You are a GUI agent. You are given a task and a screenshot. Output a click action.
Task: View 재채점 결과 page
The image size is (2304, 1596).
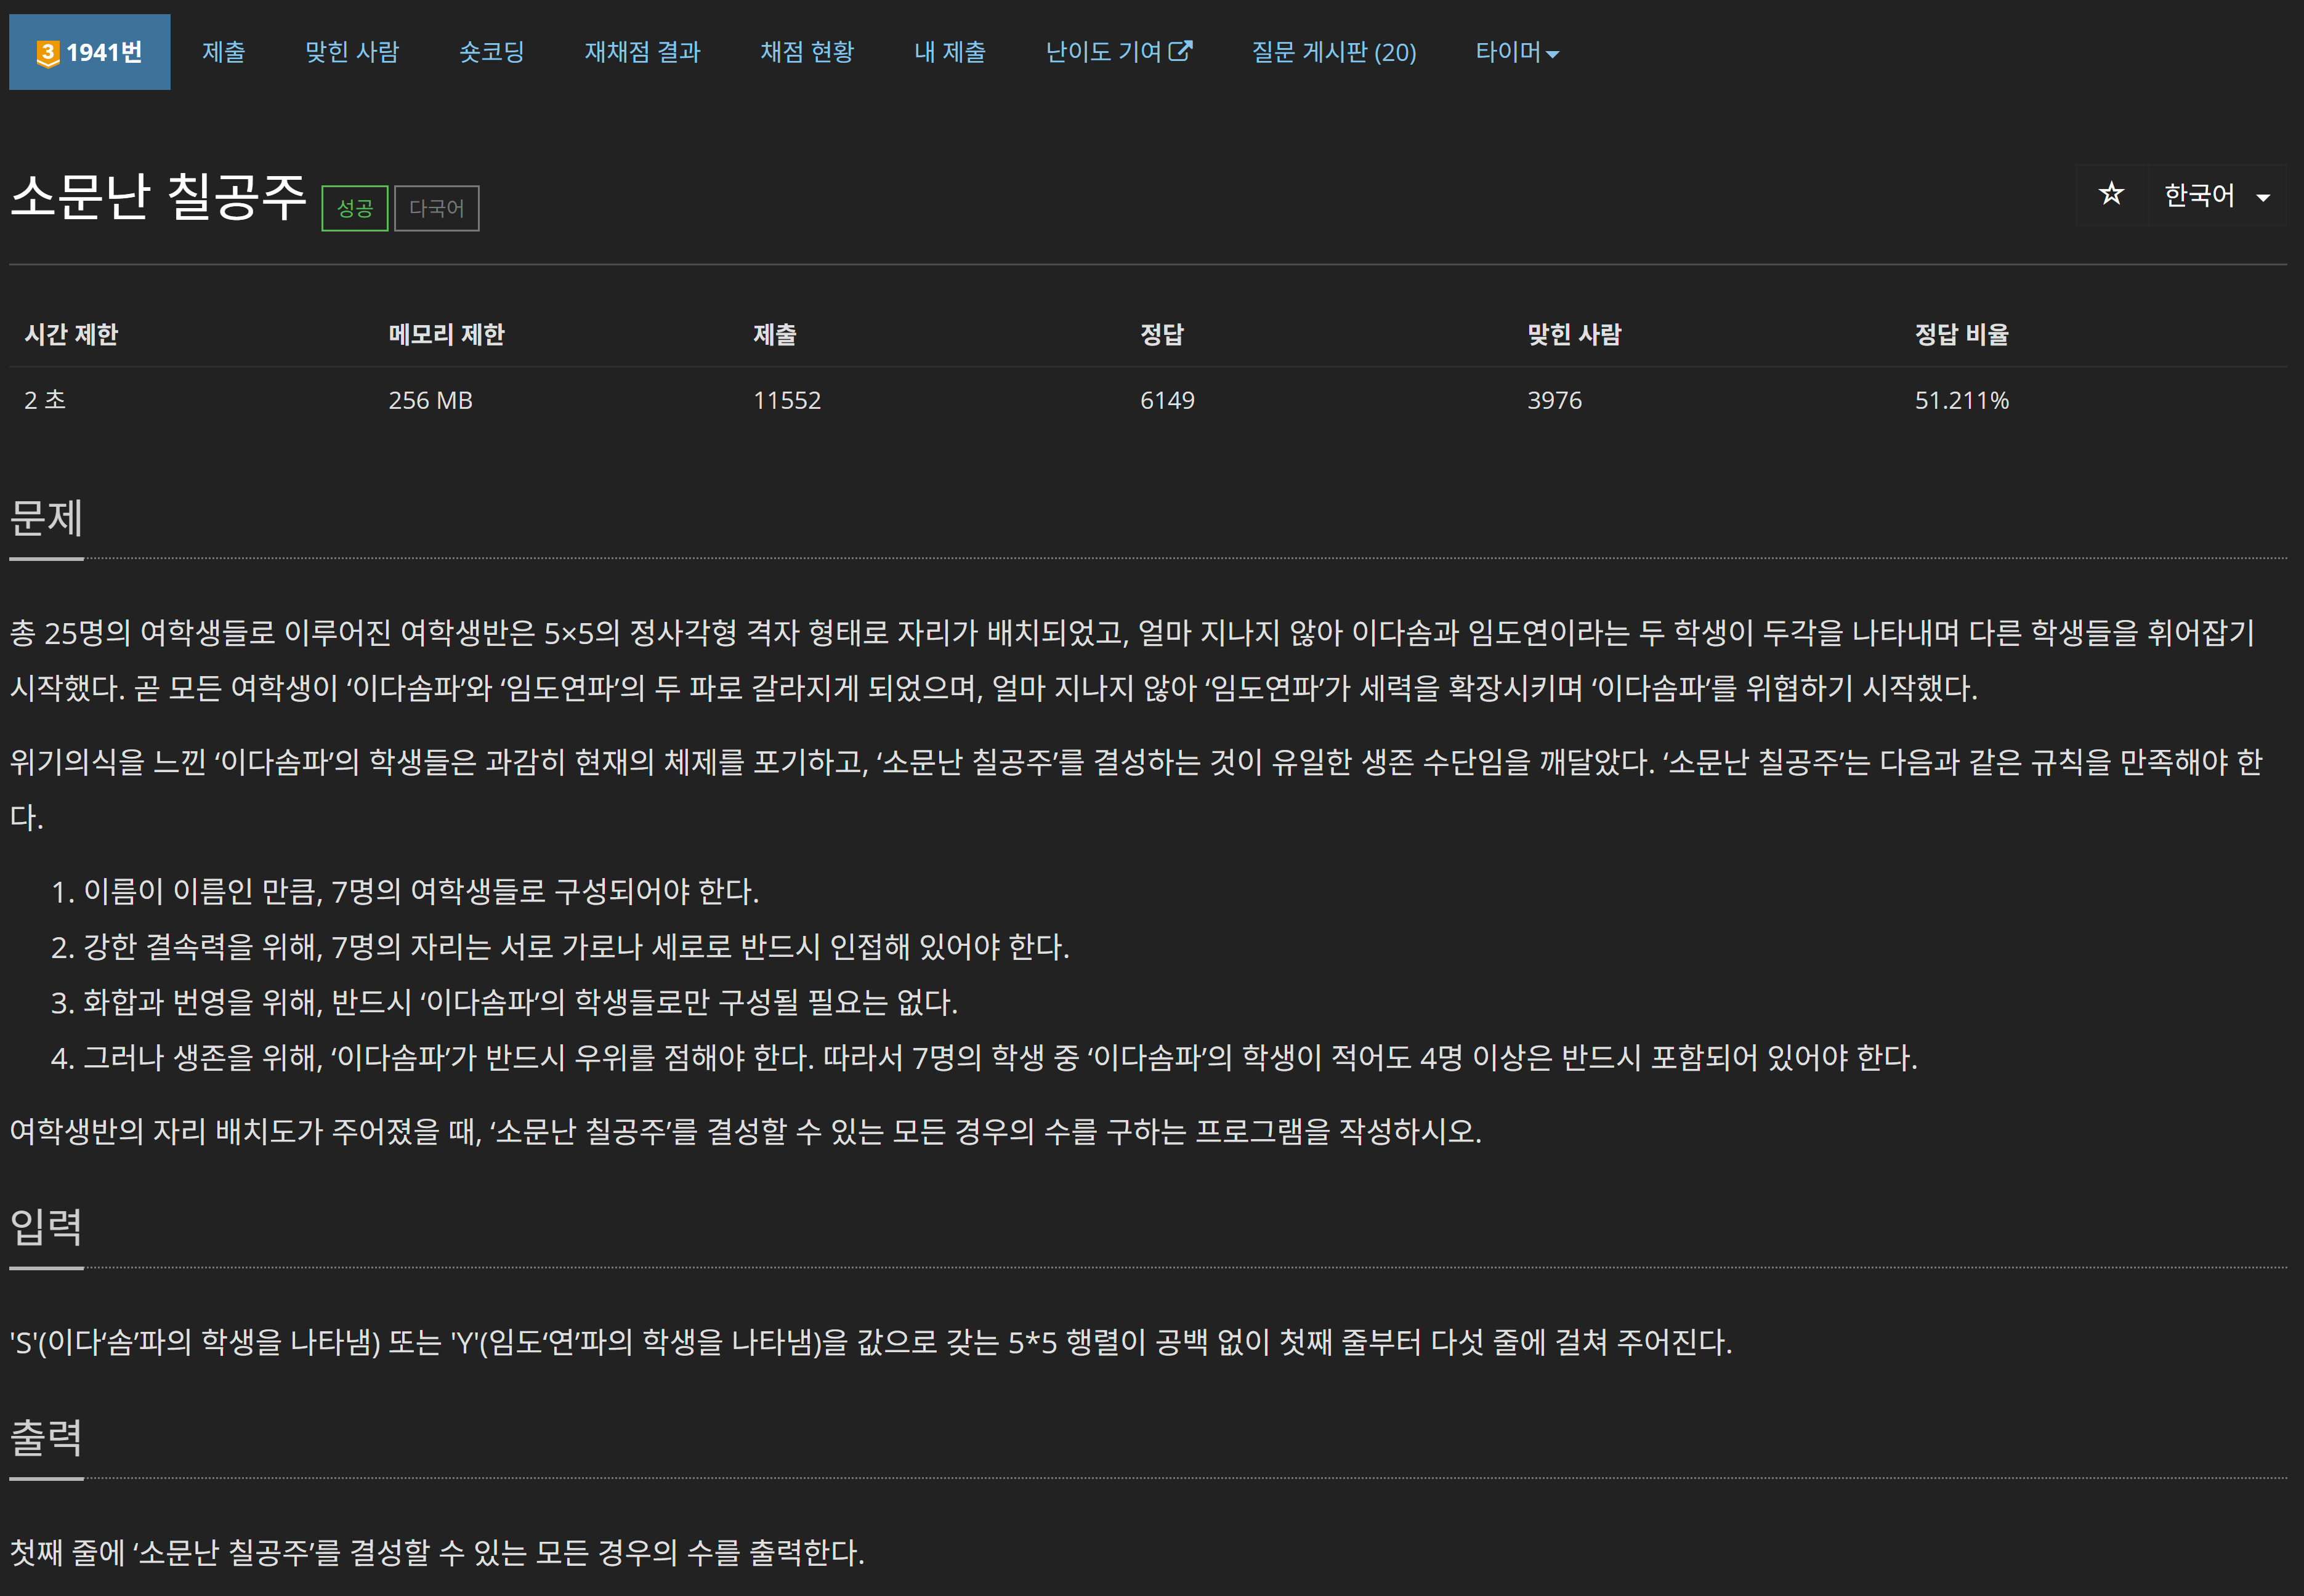click(642, 52)
